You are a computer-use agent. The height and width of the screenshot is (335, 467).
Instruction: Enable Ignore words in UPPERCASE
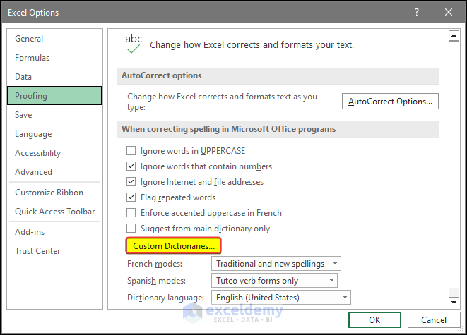131,151
